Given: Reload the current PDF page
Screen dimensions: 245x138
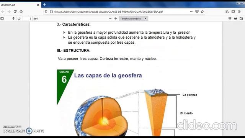Looking at the screenshot, I should coord(15,11).
